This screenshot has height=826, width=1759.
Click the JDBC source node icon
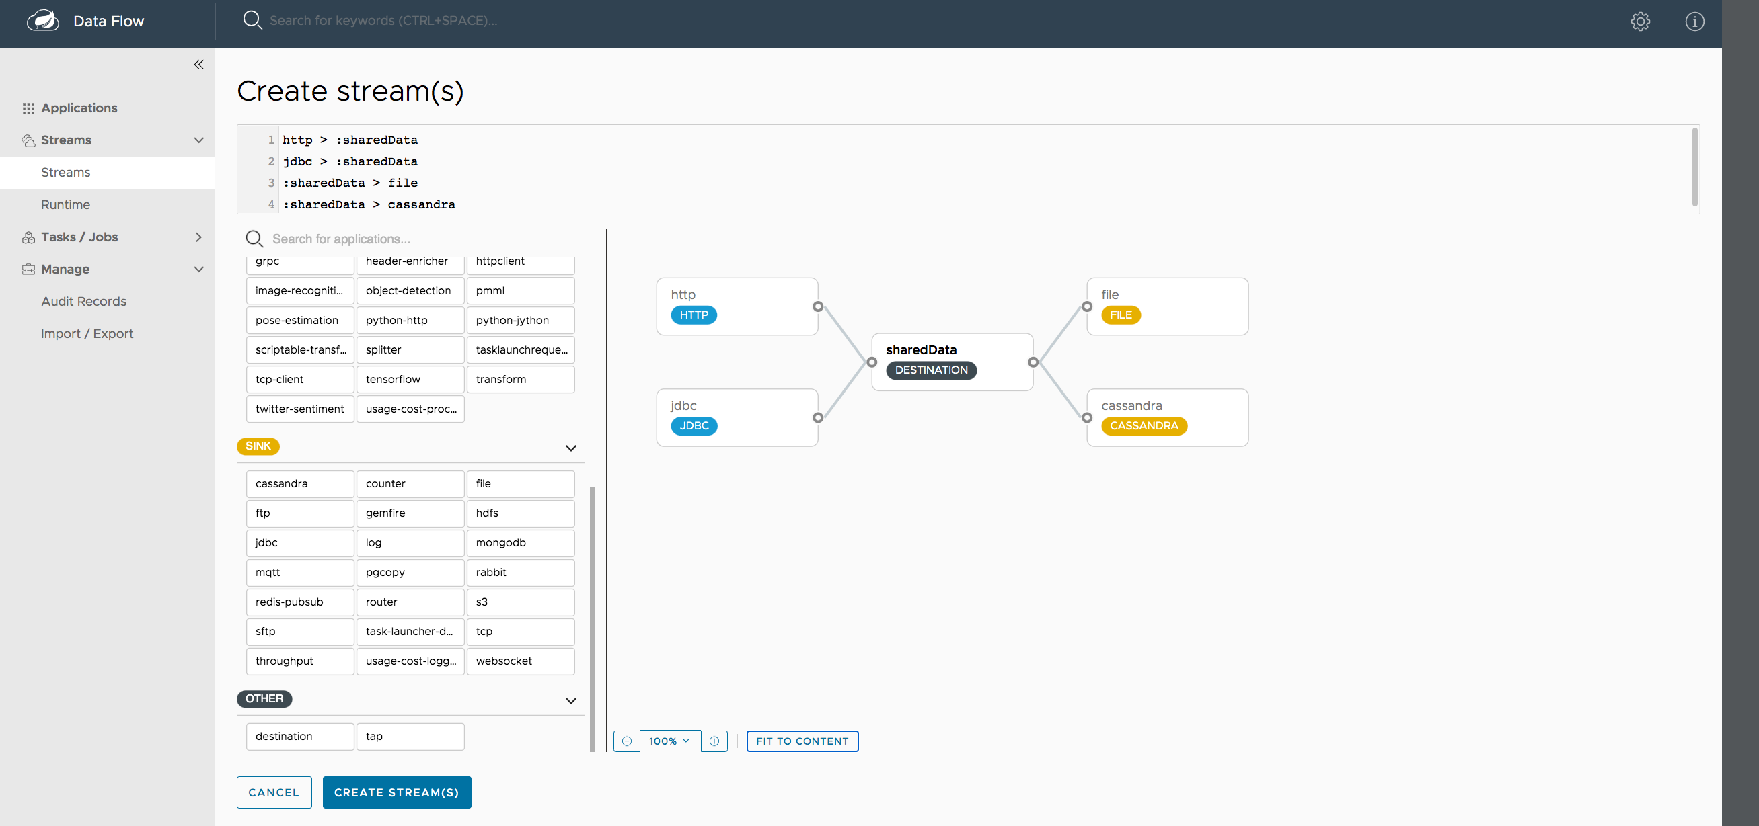point(694,425)
